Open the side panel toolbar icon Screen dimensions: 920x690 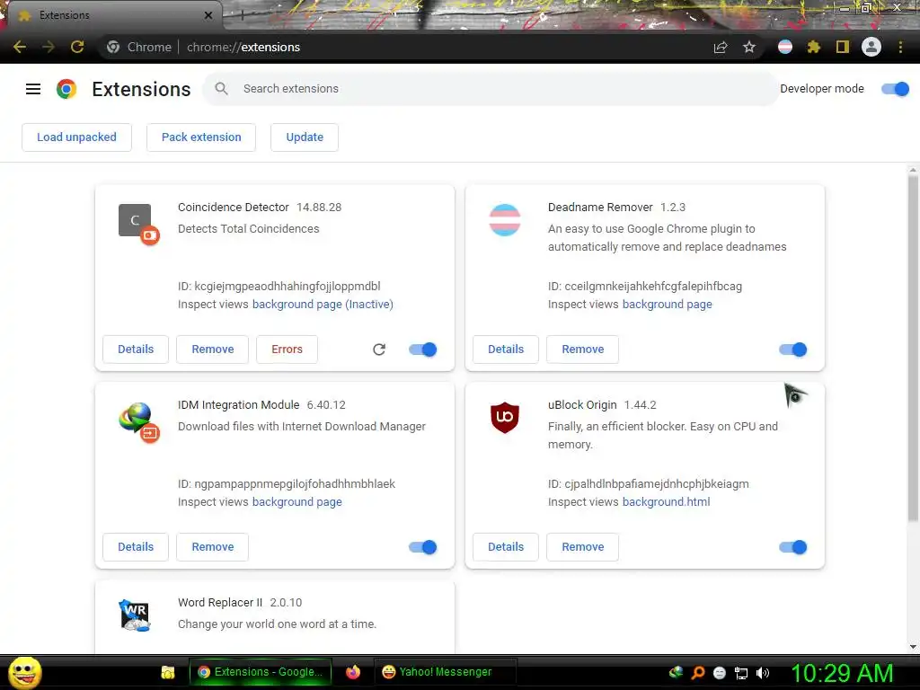pyautogui.click(x=843, y=47)
